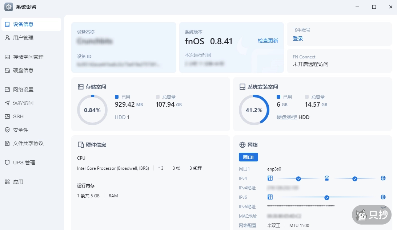Click the IPv4 router status icon

(x=326, y=178)
